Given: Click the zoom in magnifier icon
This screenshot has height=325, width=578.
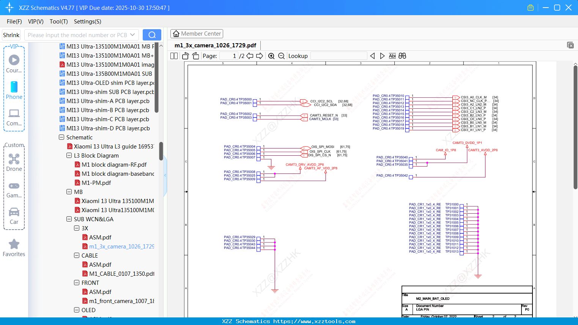Looking at the screenshot, I should coord(271,56).
